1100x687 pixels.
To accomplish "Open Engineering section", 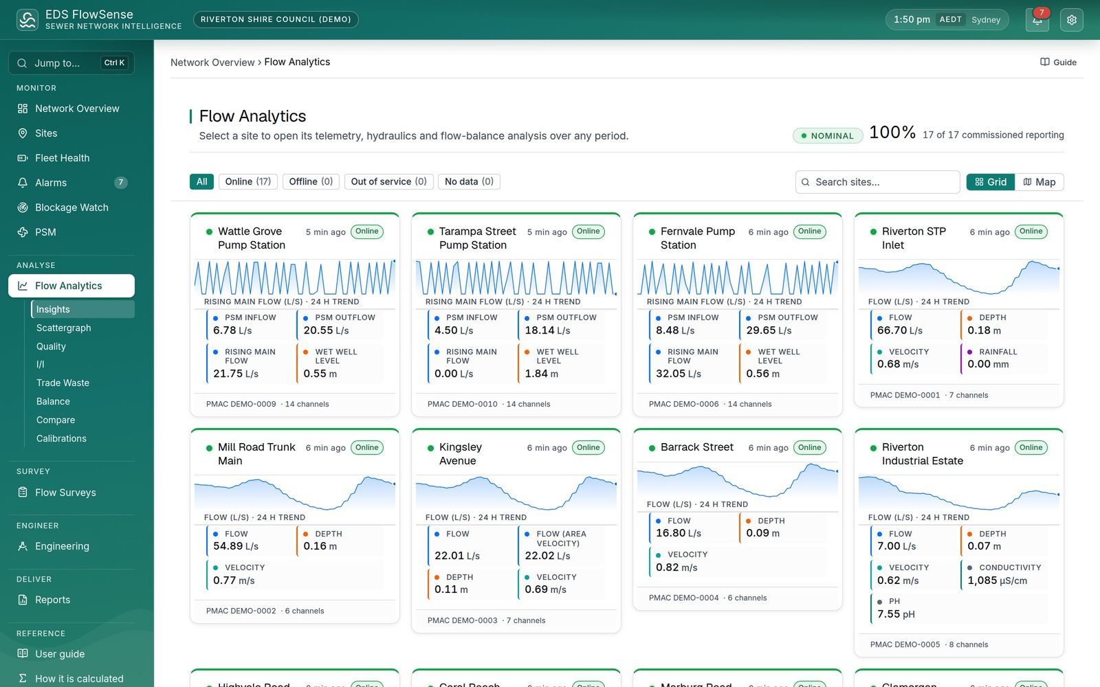I will [71, 546].
